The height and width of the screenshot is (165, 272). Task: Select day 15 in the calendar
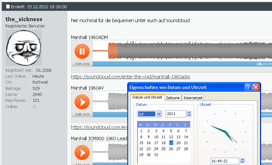click(x=141, y=143)
